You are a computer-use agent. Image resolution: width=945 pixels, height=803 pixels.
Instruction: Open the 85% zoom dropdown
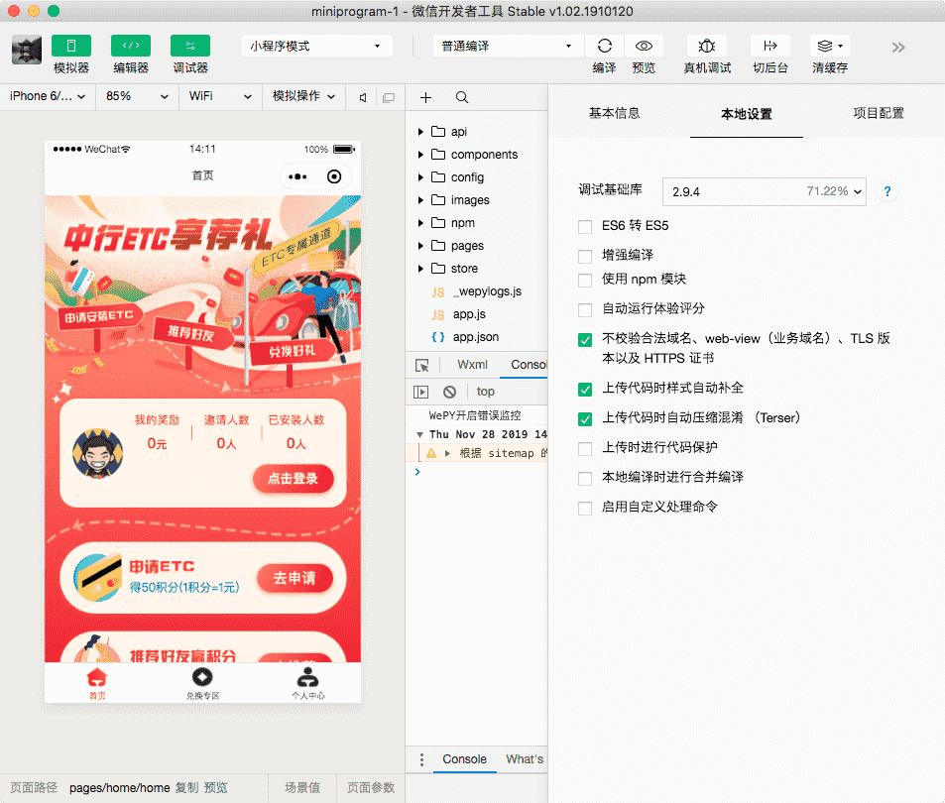point(137,96)
